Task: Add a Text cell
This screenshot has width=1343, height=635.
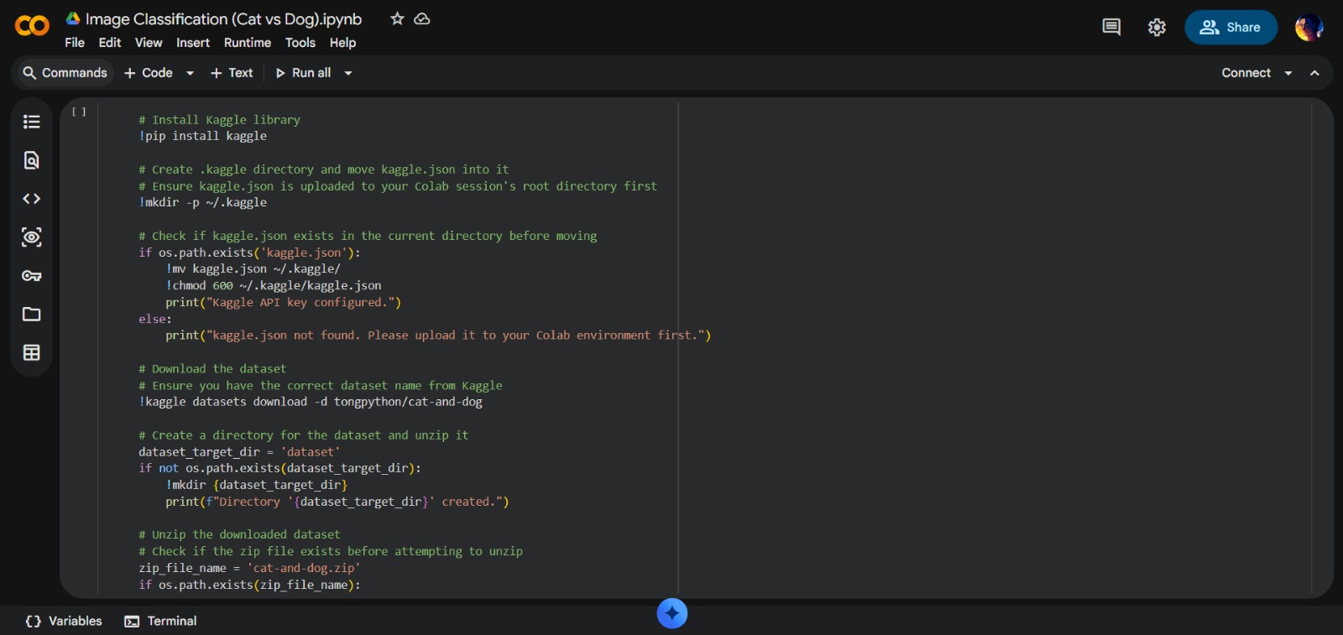Action: [x=232, y=73]
